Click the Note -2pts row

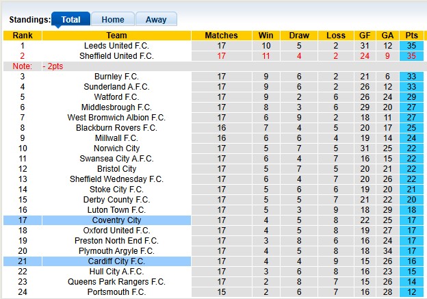[41, 66]
